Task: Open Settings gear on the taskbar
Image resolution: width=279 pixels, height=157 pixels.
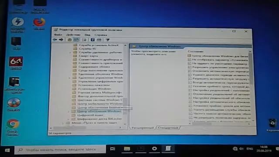Action: pos(154,149)
